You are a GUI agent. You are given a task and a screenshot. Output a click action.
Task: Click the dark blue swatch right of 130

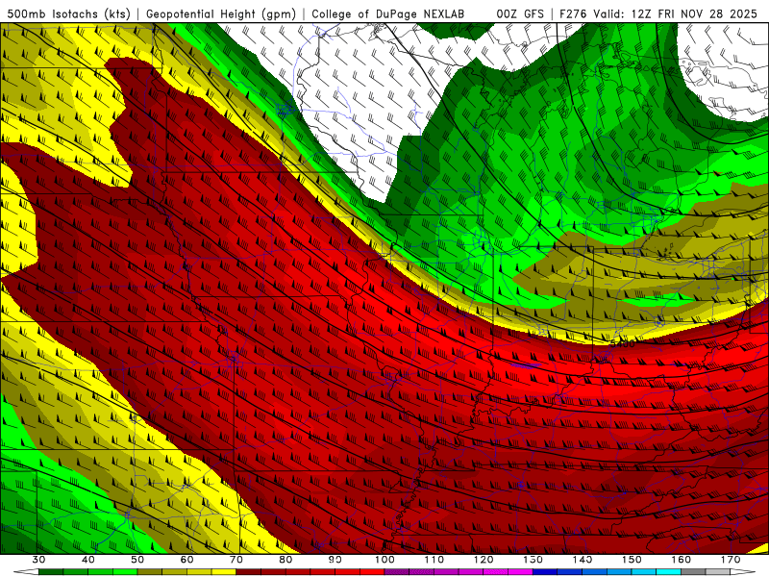pos(545,572)
